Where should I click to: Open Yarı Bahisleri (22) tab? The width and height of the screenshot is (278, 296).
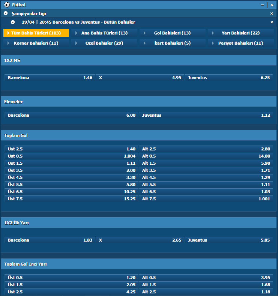(x=240, y=33)
